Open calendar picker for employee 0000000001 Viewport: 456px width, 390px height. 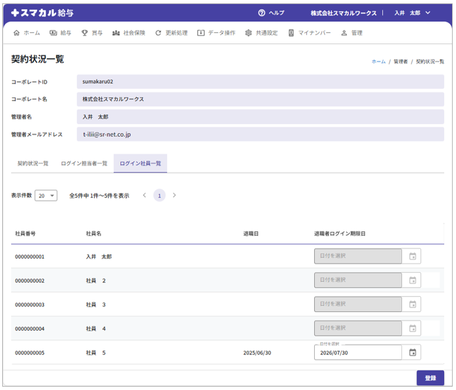(412, 257)
